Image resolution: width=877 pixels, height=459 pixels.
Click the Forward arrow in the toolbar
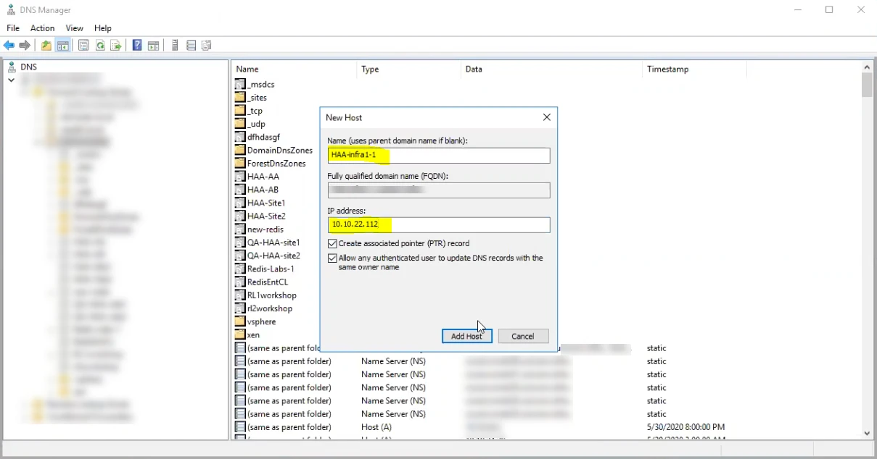pos(25,46)
